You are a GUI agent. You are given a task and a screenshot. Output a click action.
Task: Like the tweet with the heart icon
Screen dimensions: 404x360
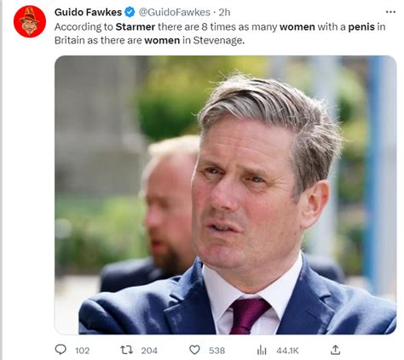[194, 350]
